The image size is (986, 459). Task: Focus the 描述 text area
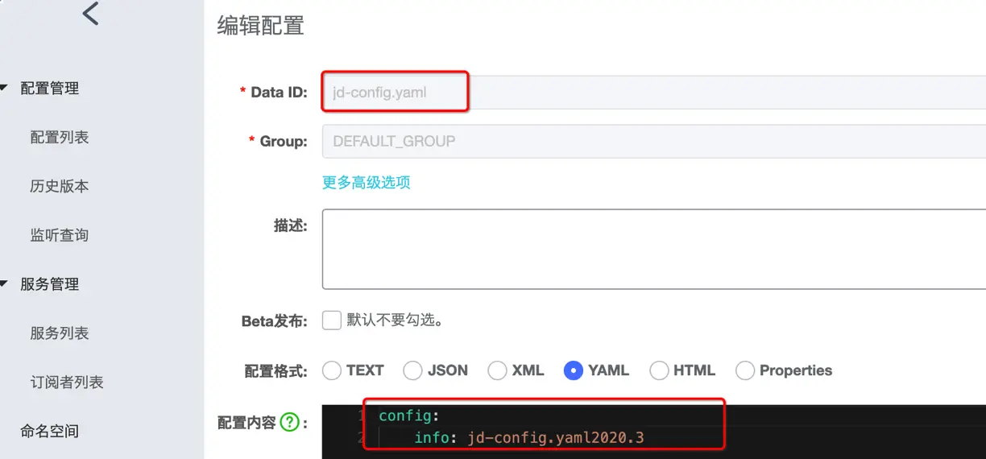[654, 249]
